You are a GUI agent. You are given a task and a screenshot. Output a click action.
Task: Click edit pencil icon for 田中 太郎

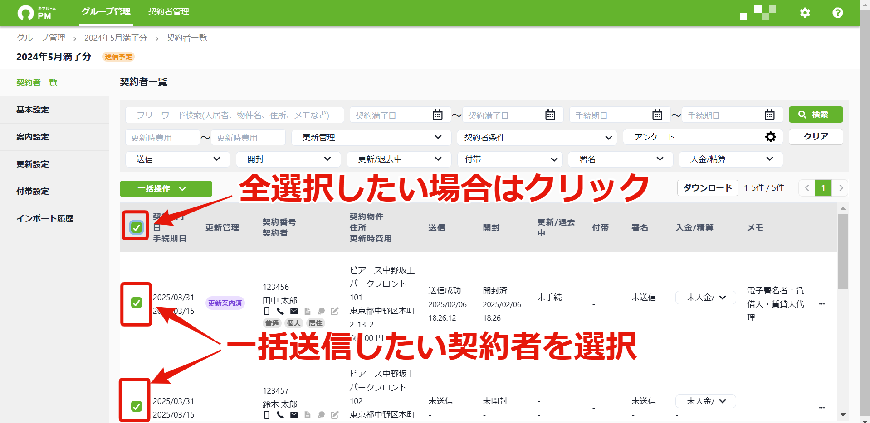click(x=335, y=311)
